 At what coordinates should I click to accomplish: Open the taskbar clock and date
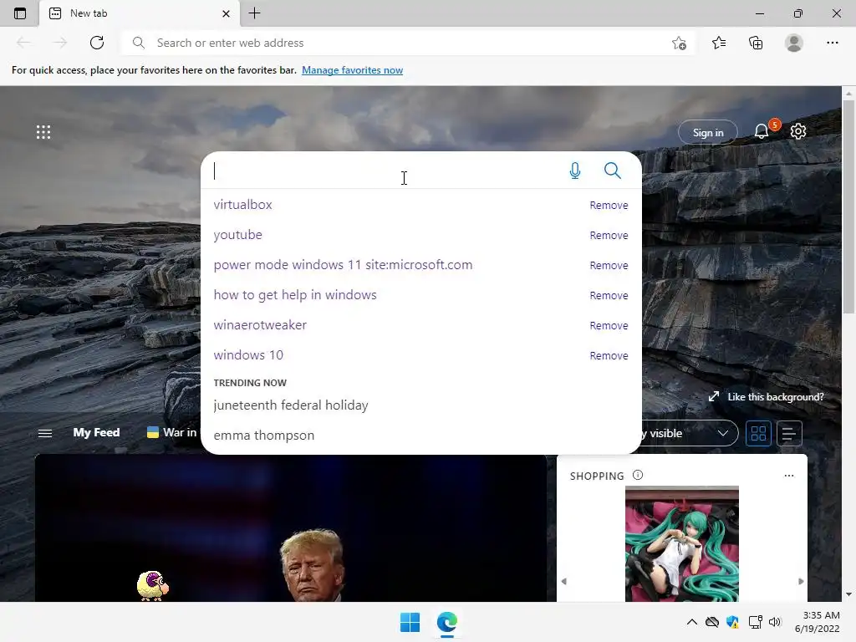pyautogui.click(x=818, y=622)
